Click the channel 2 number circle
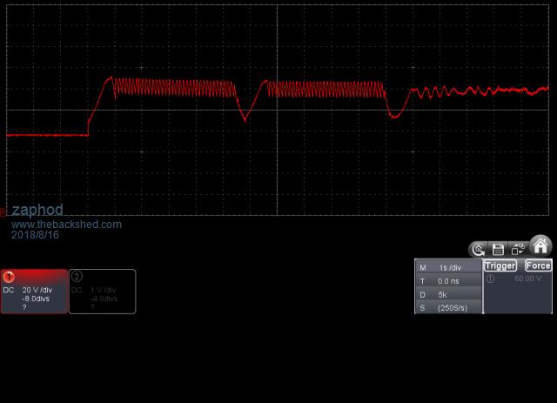This screenshot has width=557, height=403. coord(77,277)
